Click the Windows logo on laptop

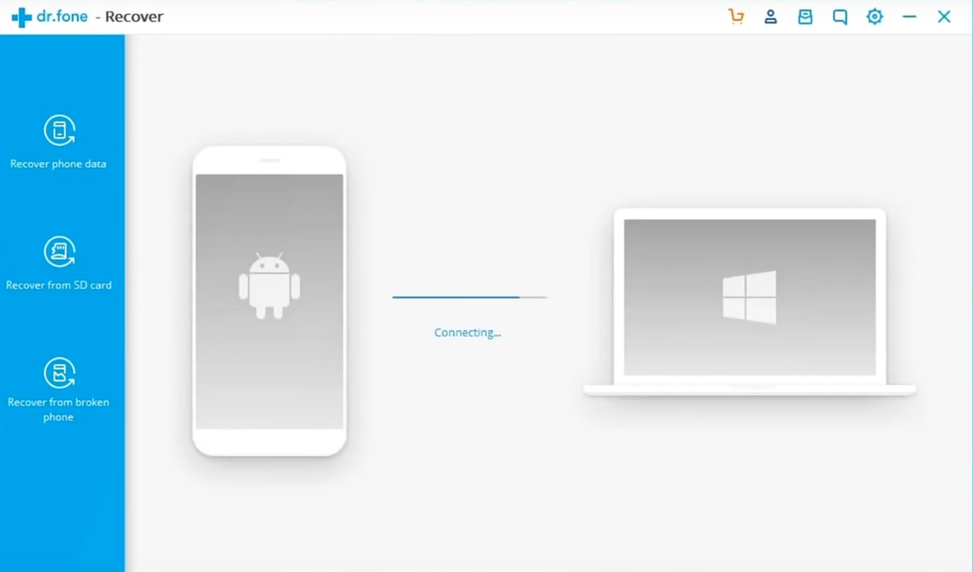tap(750, 296)
